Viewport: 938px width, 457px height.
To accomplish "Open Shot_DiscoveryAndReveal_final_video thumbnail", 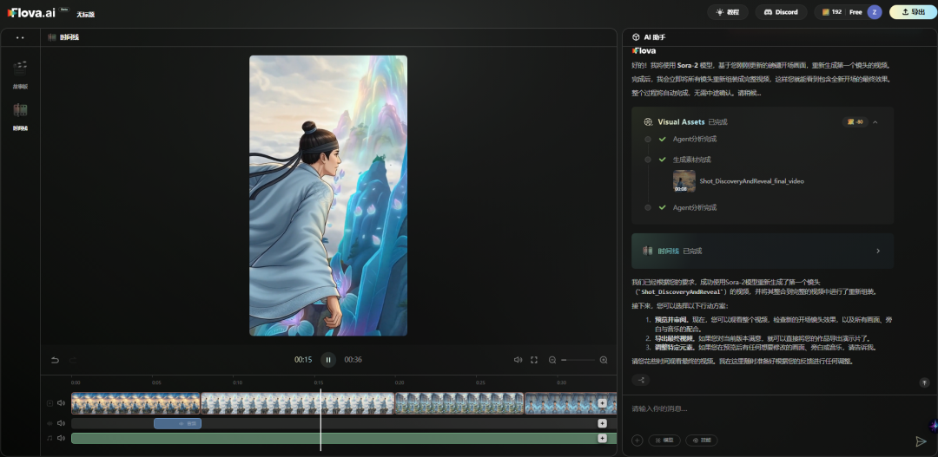I will 684,180.
